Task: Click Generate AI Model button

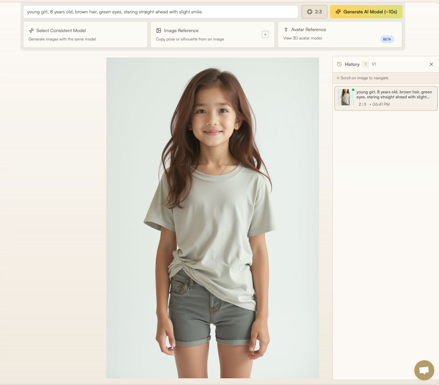Action: [366, 12]
